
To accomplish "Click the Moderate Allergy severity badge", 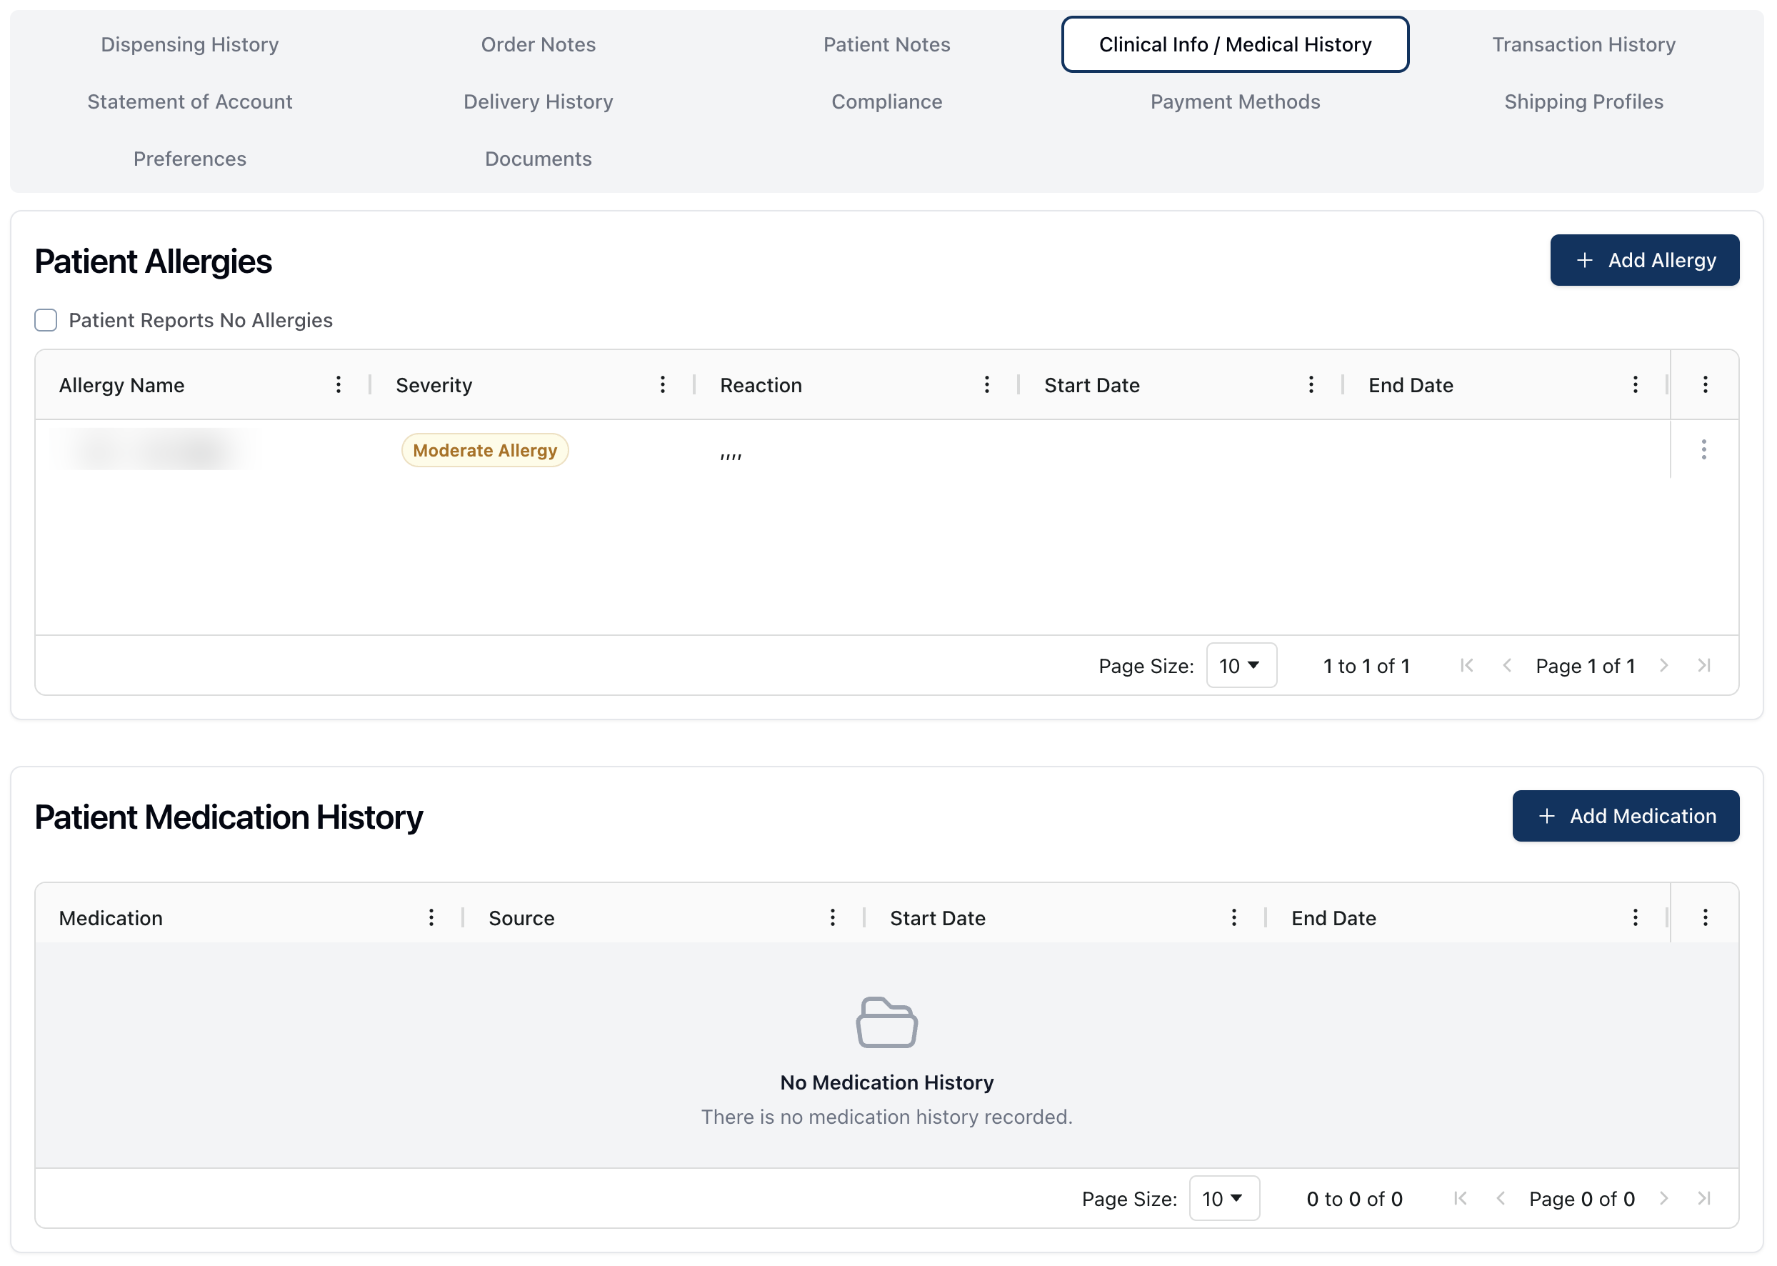I will coord(485,450).
